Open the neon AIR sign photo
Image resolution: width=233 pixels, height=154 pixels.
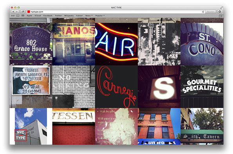coord(117,44)
